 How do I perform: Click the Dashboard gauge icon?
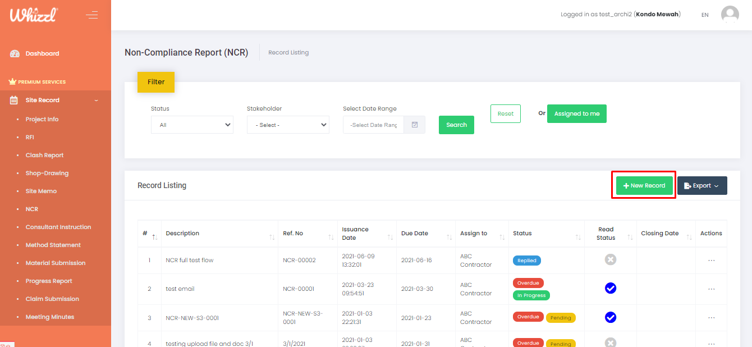point(15,54)
